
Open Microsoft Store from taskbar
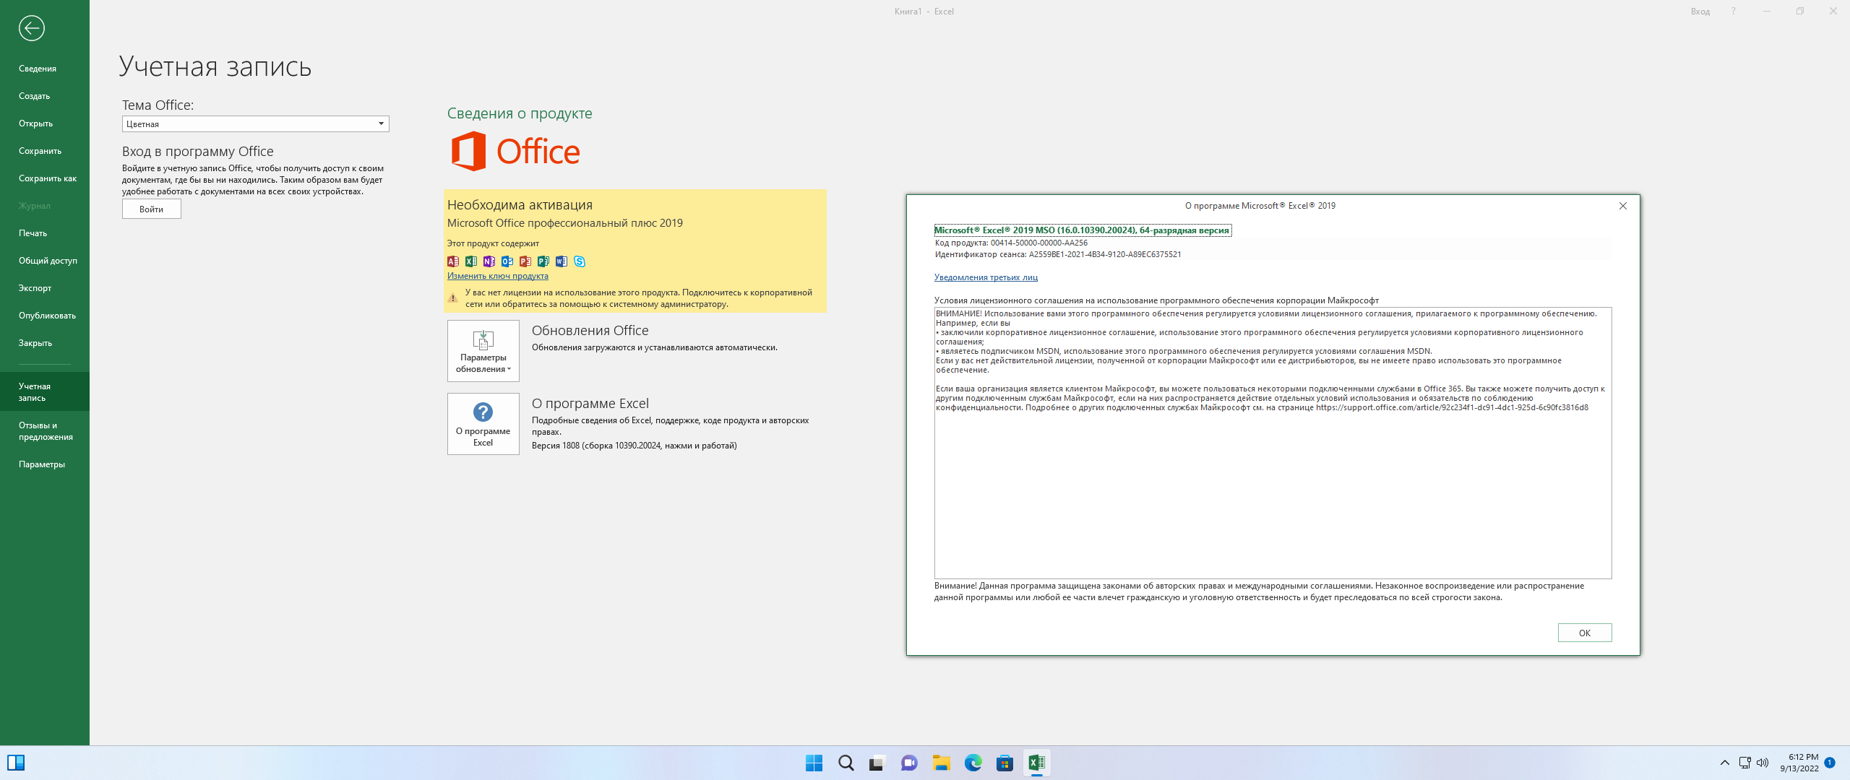(x=1004, y=763)
